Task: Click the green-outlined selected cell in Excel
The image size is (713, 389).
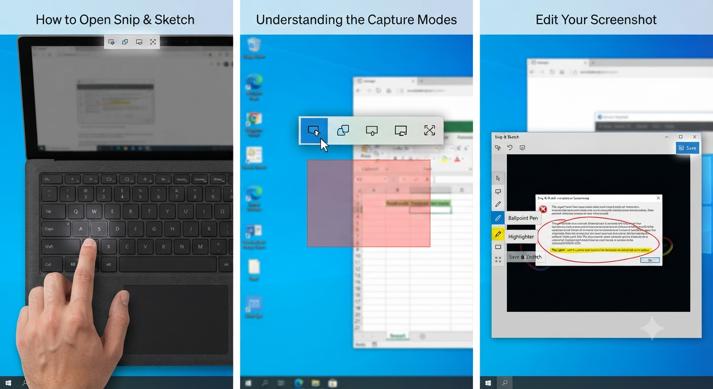Action: [430, 209]
